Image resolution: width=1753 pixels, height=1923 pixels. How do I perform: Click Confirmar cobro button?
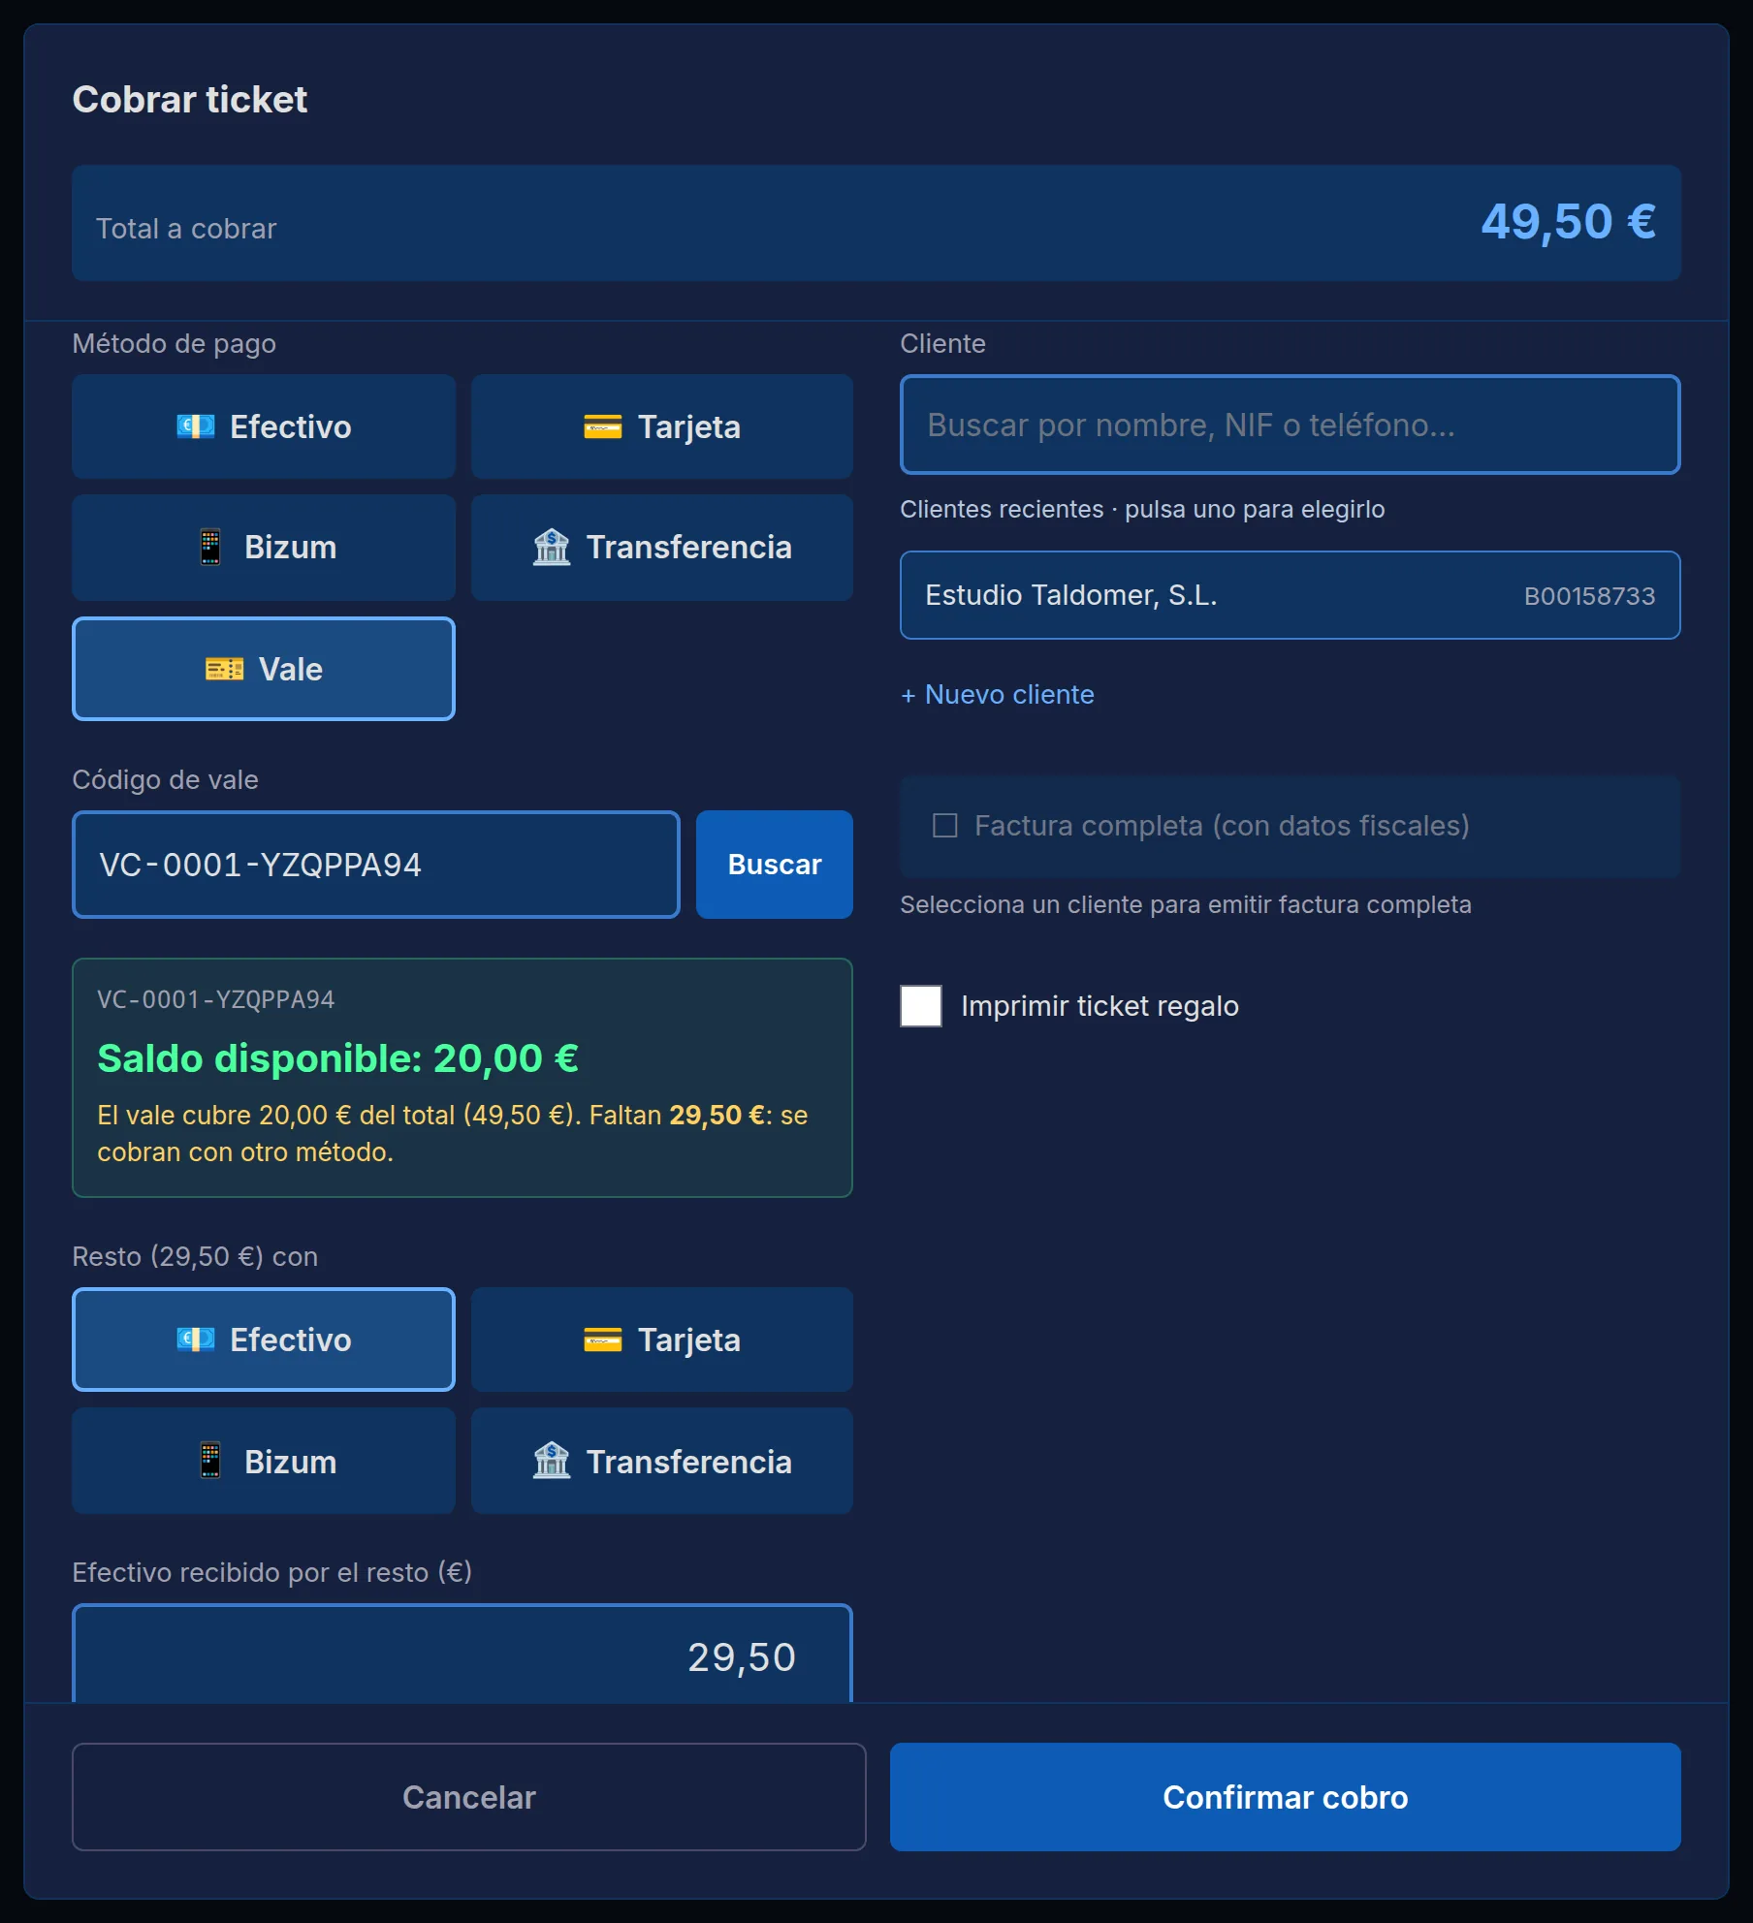[x=1286, y=1797]
